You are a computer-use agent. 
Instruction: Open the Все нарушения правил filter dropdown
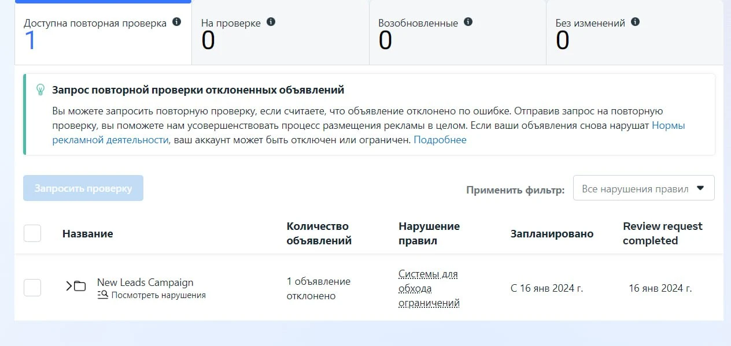pos(644,188)
